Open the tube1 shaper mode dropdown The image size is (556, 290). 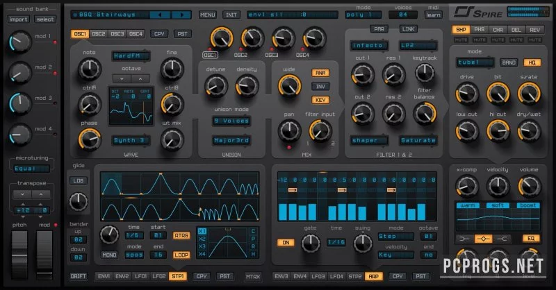pyautogui.click(x=475, y=62)
